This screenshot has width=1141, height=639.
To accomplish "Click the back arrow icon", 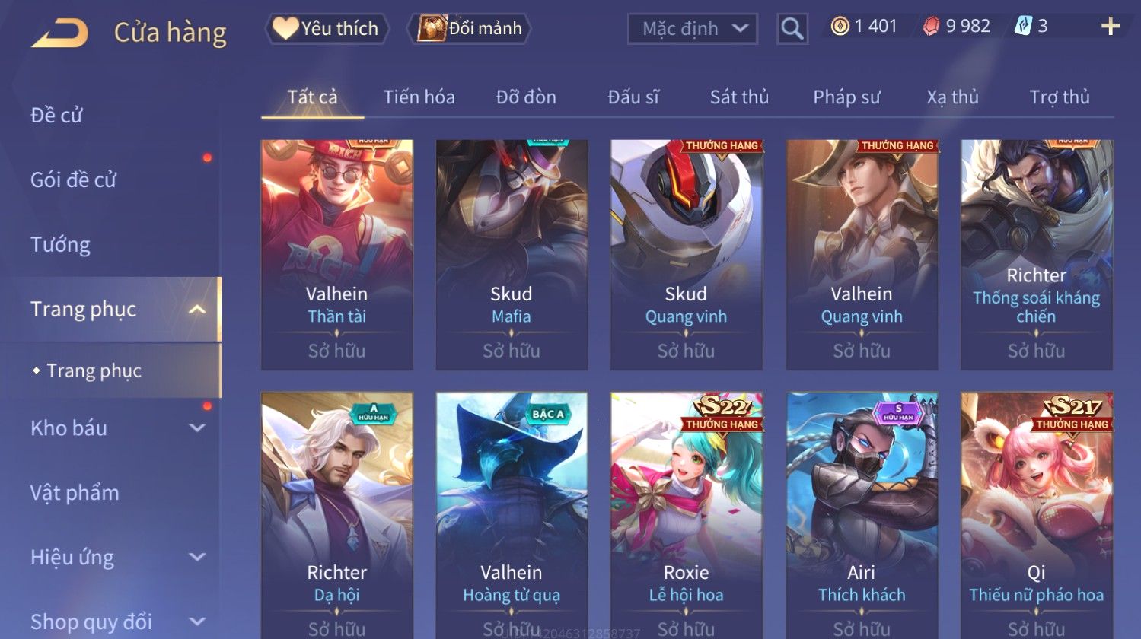I will point(59,33).
